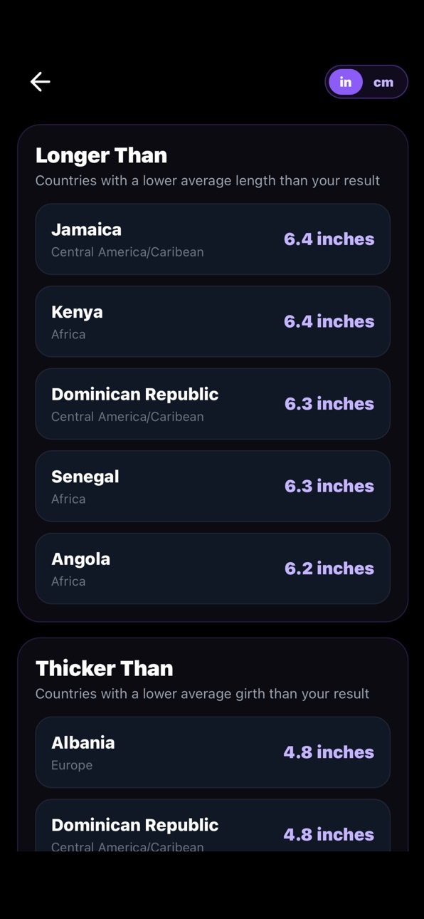Click the lower average girth description text
This screenshot has height=919, width=424.
click(x=202, y=694)
